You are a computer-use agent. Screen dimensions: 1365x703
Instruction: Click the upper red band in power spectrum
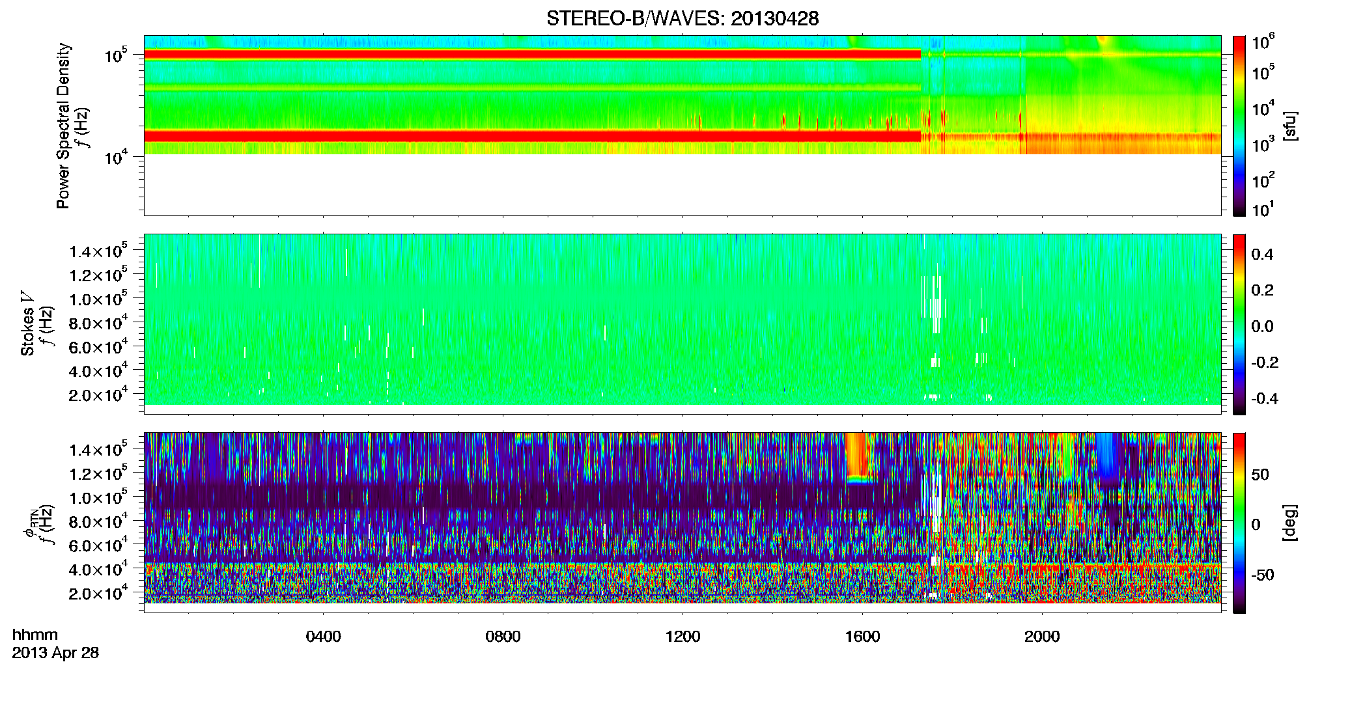[x=532, y=55]
